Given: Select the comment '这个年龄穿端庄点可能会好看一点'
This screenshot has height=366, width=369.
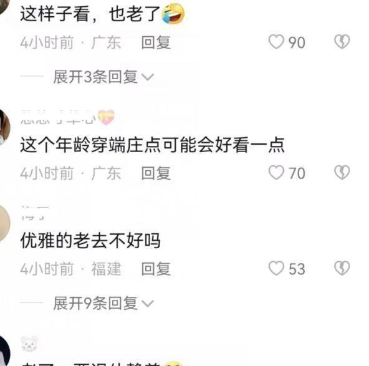Looking at the screenshot, I should point(153,145).
